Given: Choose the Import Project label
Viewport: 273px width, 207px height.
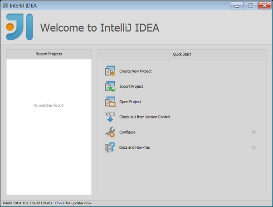Looking at the screenshot, I should tap(131, 86).
